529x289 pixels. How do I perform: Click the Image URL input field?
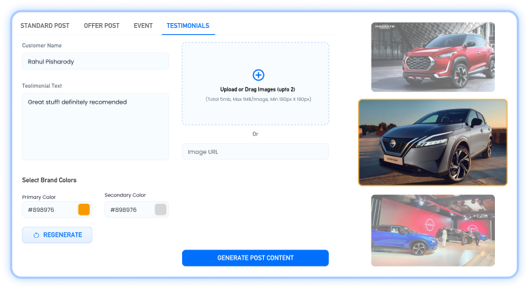(256, 151)
